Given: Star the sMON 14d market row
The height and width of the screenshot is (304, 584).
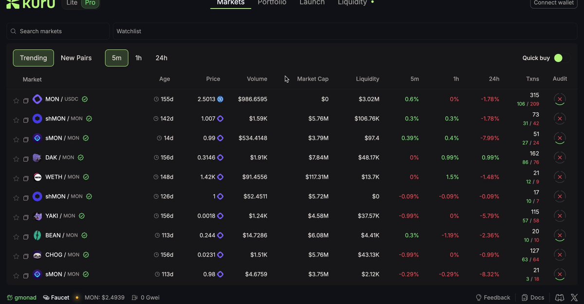Looking at the screenshot, I should click(16, 139).
